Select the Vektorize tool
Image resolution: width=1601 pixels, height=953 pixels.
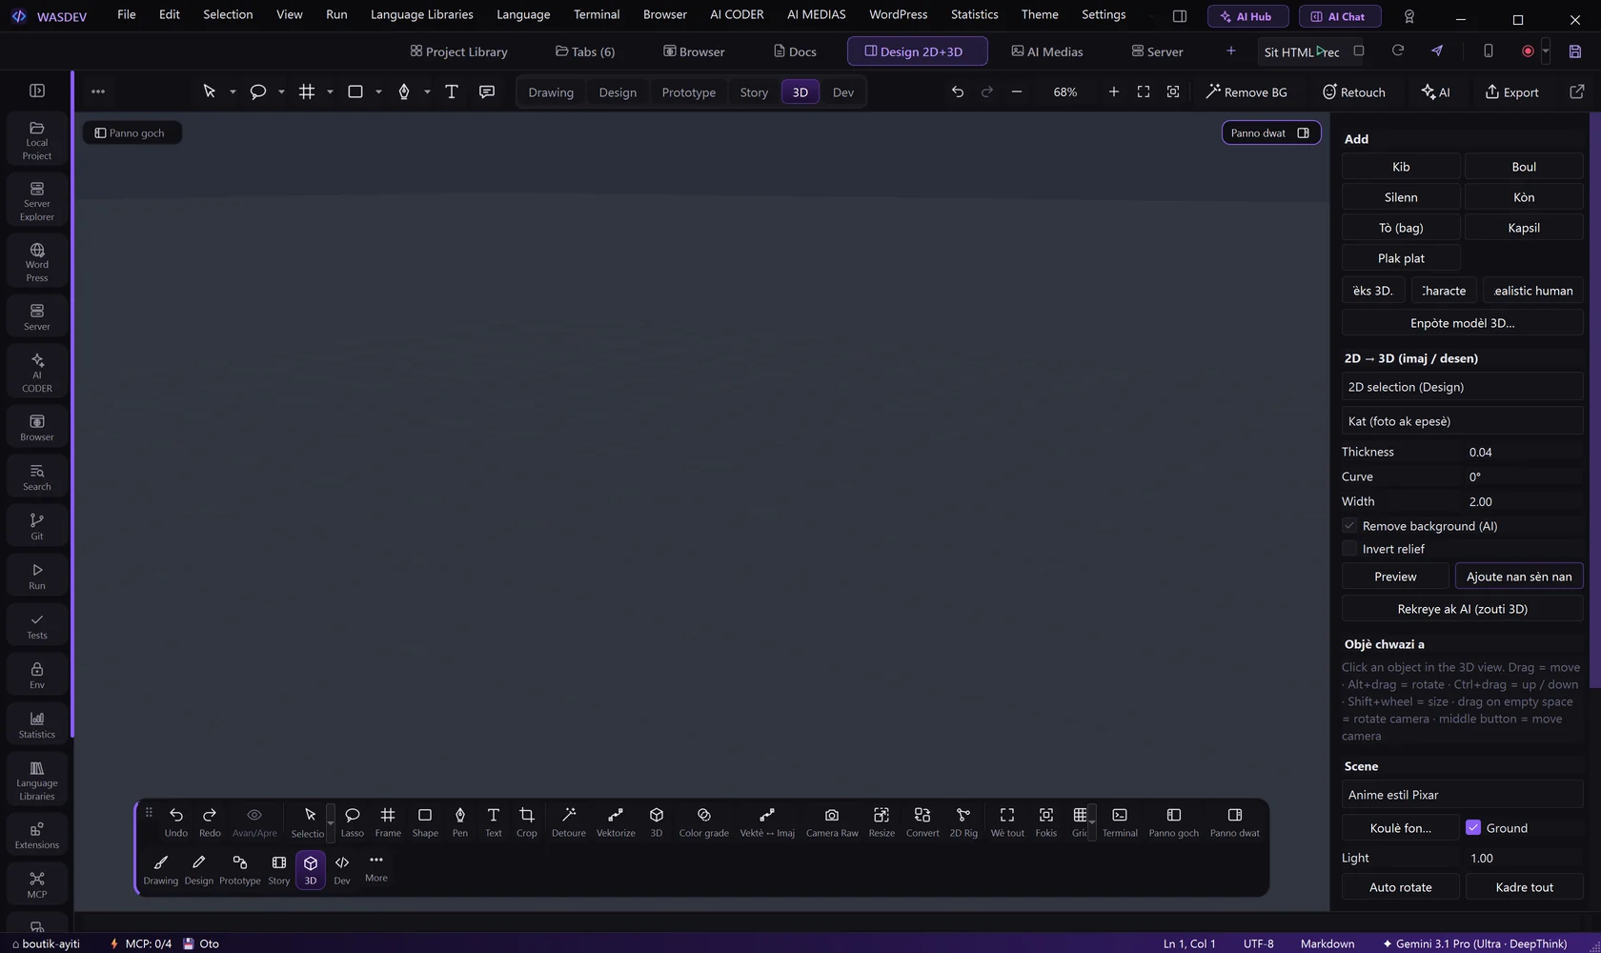616,821
